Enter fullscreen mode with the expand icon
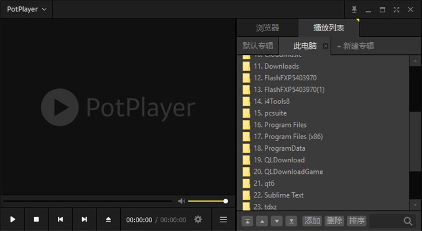Viewport: 422px width, 231px height. (x=396, y=10)
